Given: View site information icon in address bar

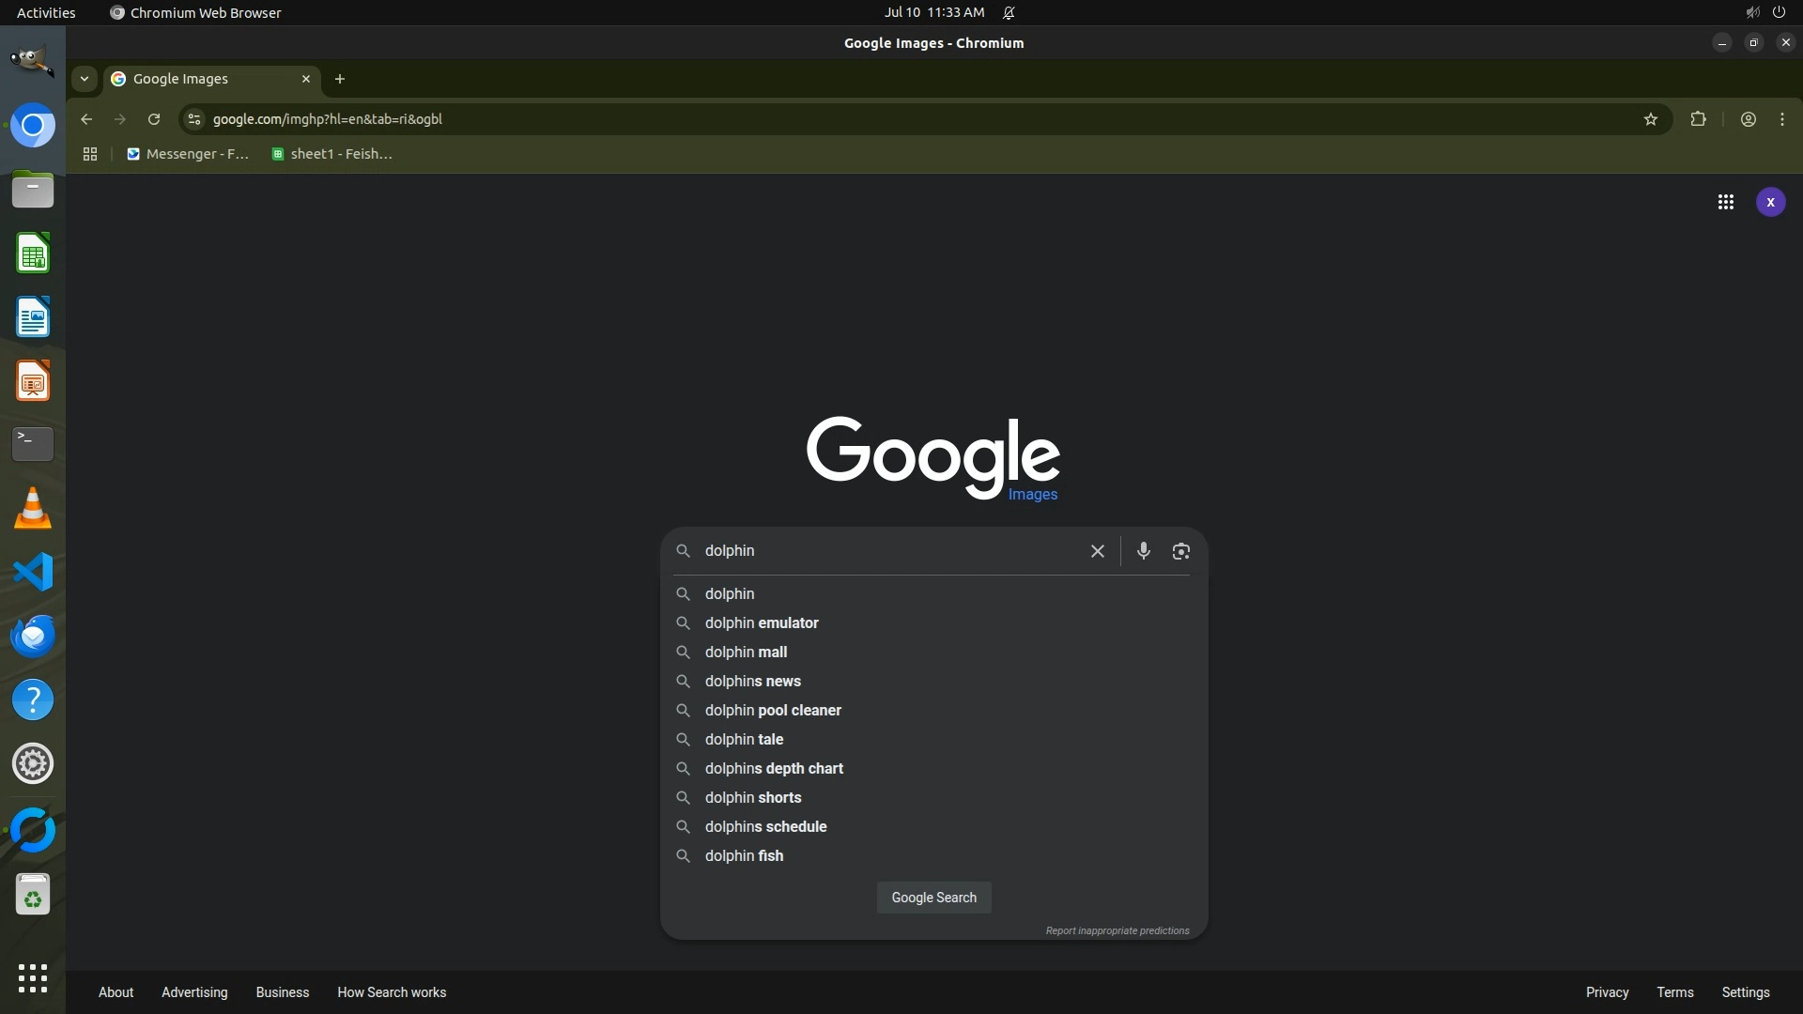Looking at the screenshot, I should [194, 119].
